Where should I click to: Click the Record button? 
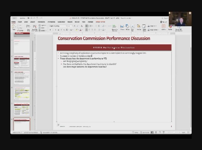[x=164, y=22]
